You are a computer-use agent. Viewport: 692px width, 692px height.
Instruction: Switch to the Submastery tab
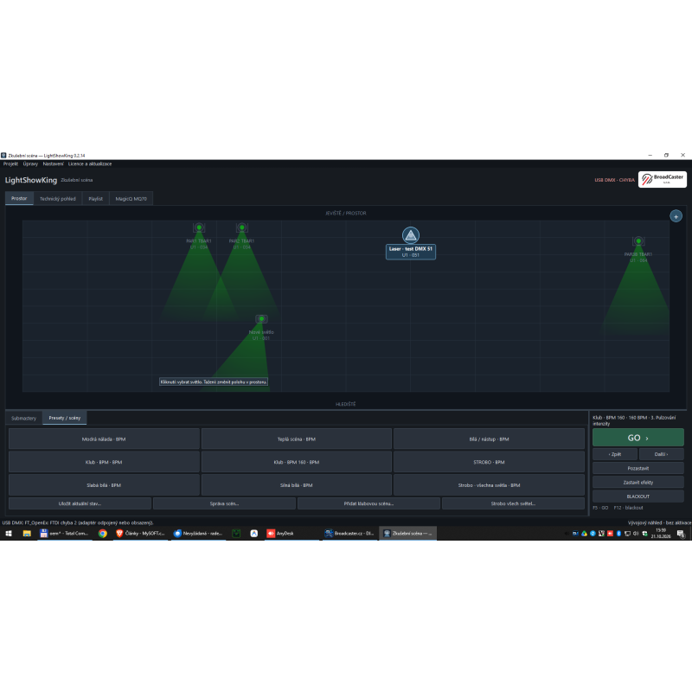tap(24, 418)
